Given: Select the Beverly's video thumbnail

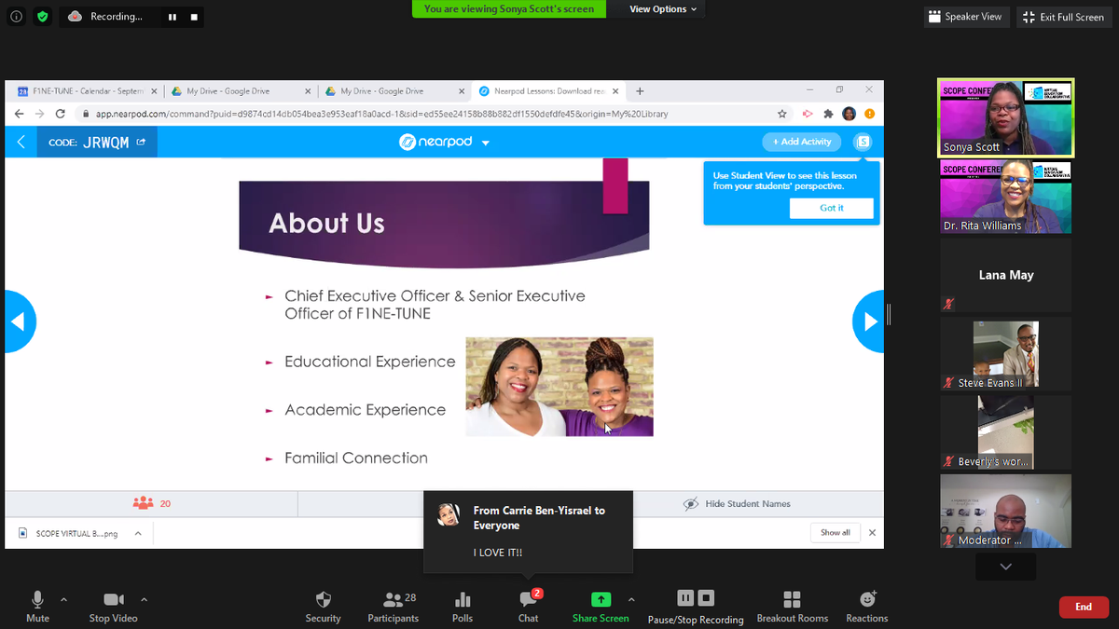Looking at the screenshot, I should (1006, 432).
